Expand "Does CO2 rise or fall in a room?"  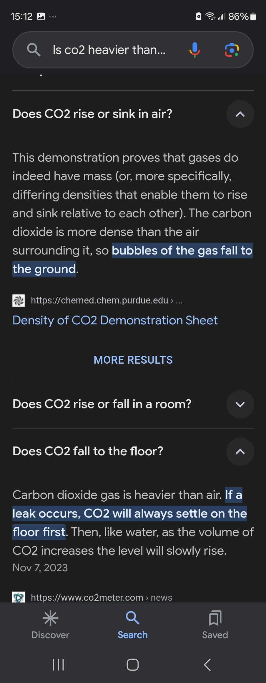[x=240, y=404]
